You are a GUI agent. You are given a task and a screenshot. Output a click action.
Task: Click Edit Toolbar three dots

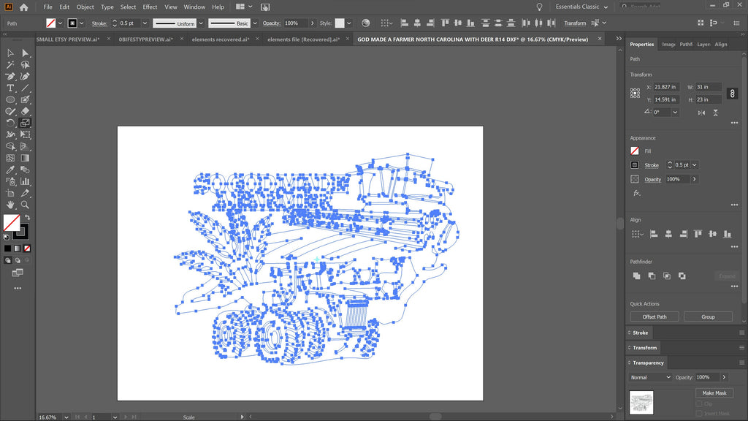click(18, 288)
